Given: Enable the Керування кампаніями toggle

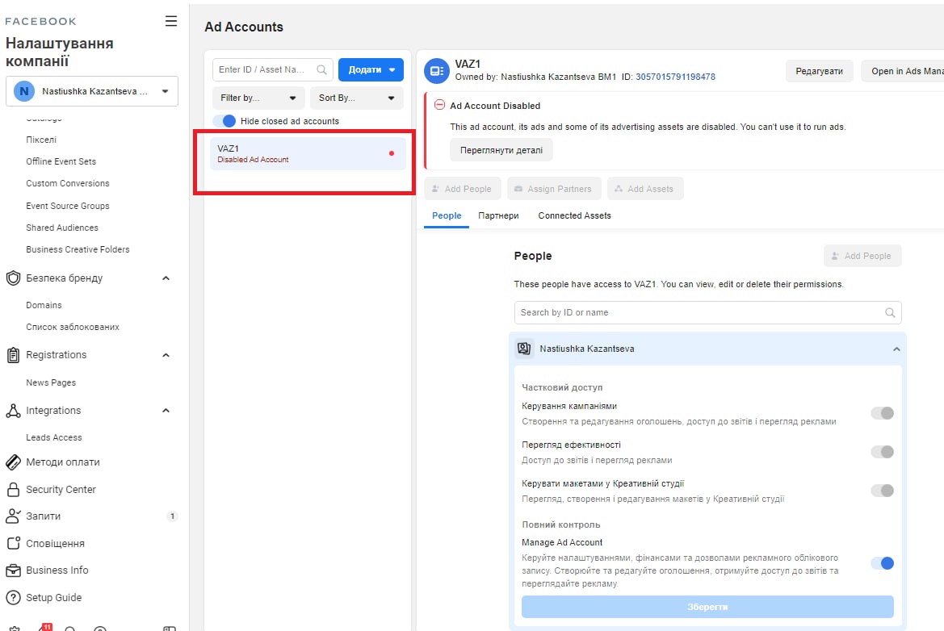Looking at the screenshot, I should (x=883, y=413).
